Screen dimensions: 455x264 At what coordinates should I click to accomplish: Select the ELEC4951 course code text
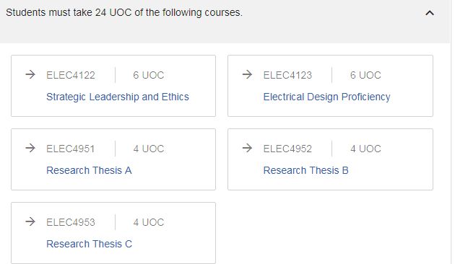coord(71,149)
